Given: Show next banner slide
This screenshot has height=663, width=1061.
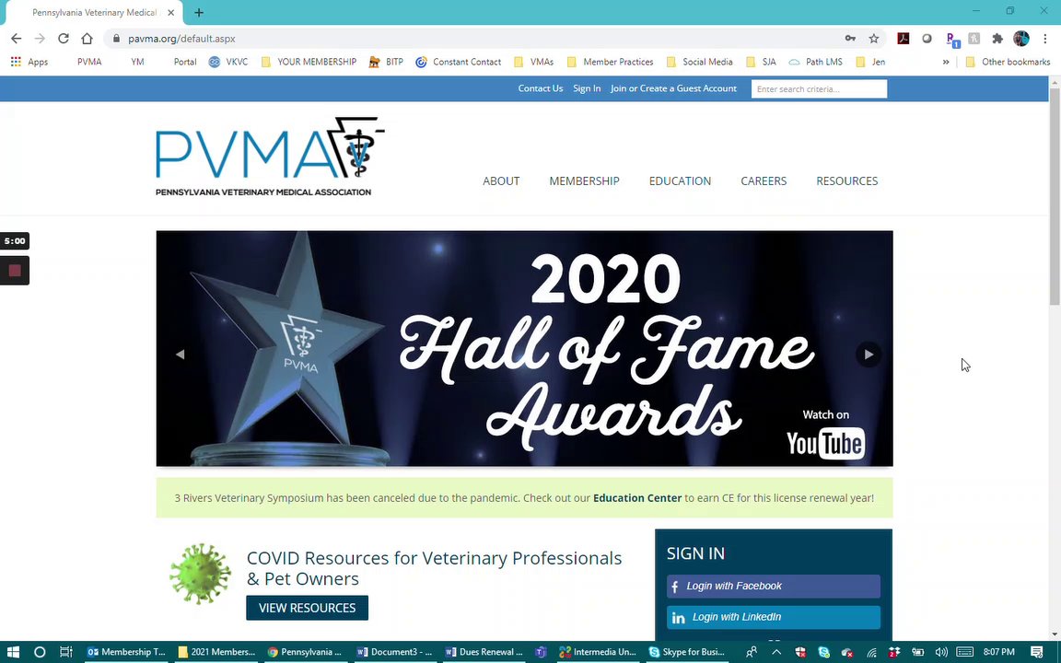Looking at the screenshot, I should tap(869, 355).
